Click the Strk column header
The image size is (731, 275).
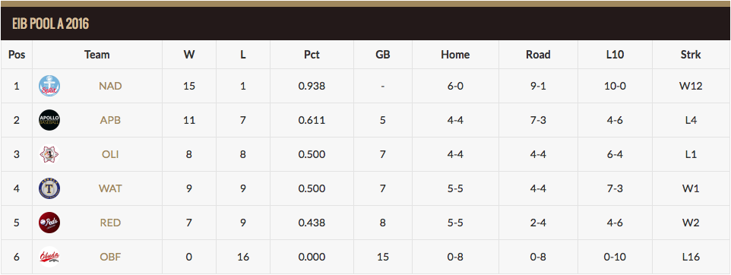(691, 55)
